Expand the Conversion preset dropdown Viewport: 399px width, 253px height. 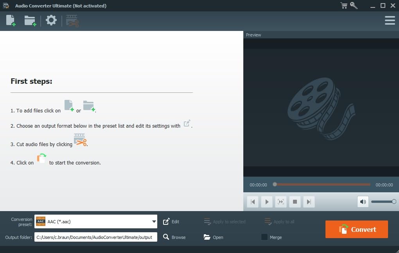(x=154, y=222)
